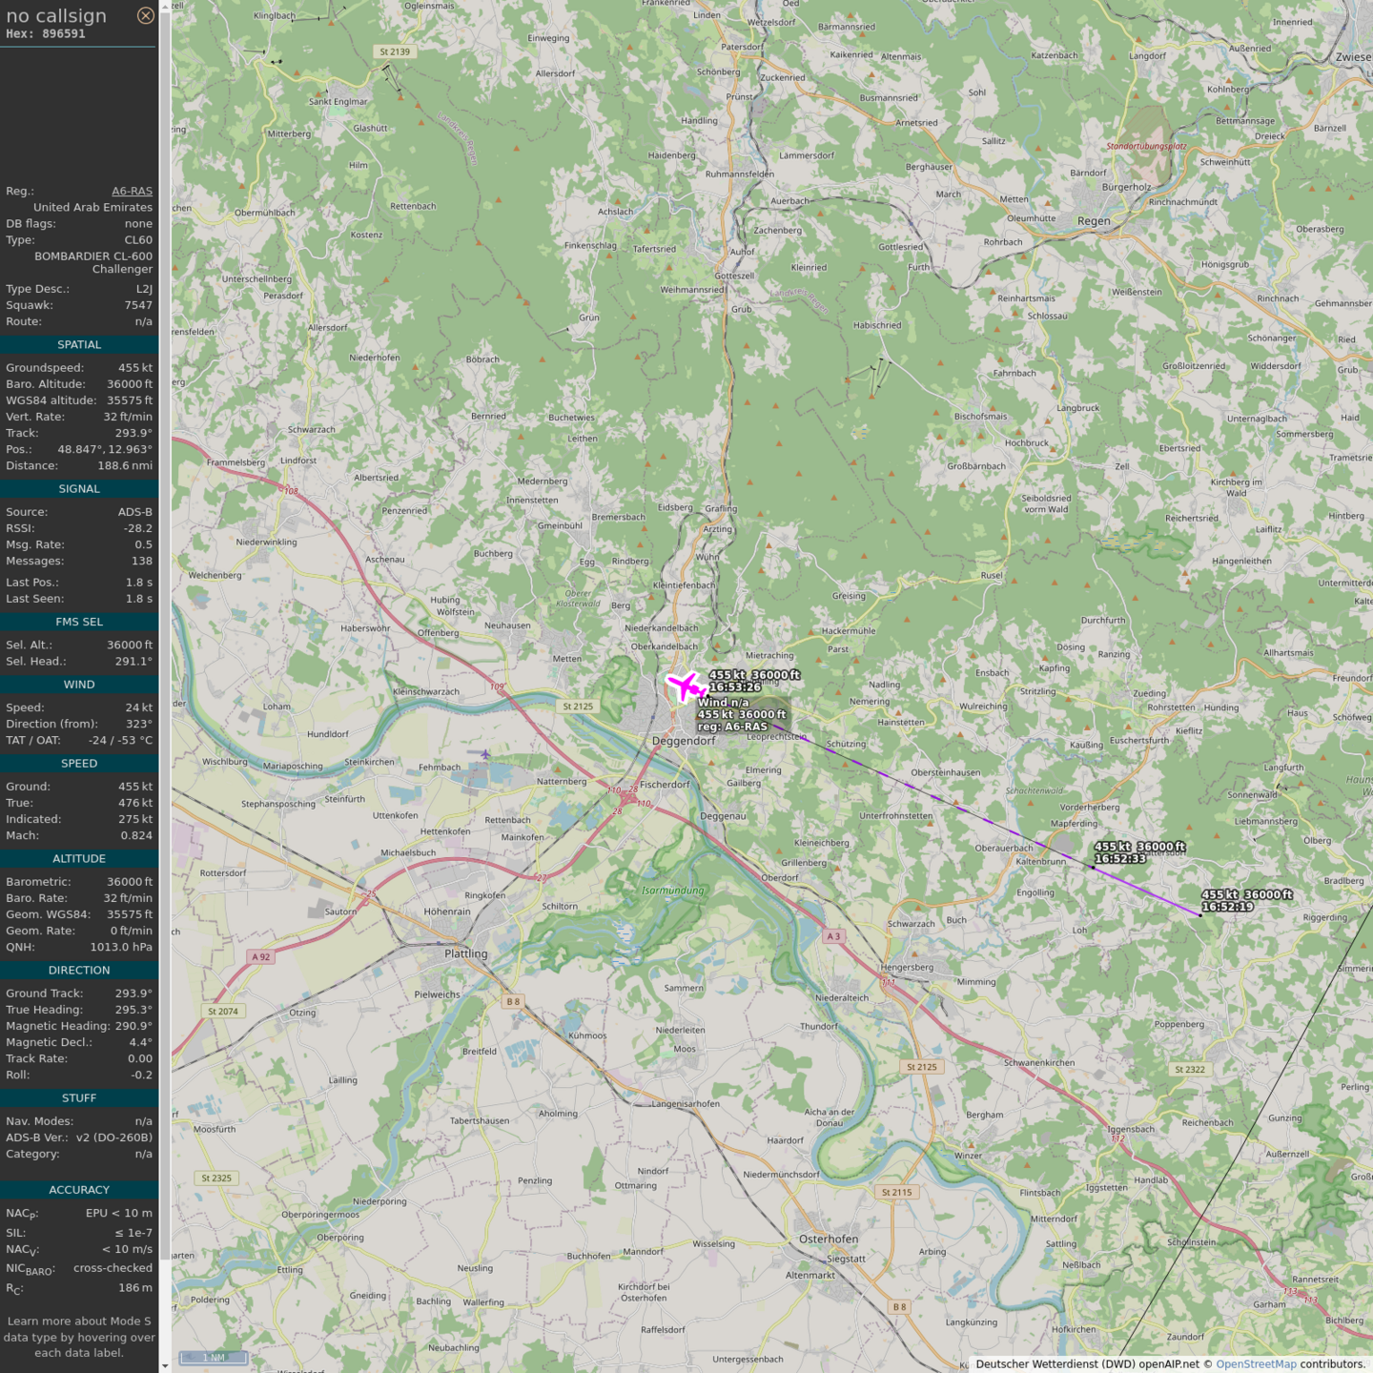Click the sidebar scrollbar down arrow
1373x1373 pixels.
point(165,1365)
